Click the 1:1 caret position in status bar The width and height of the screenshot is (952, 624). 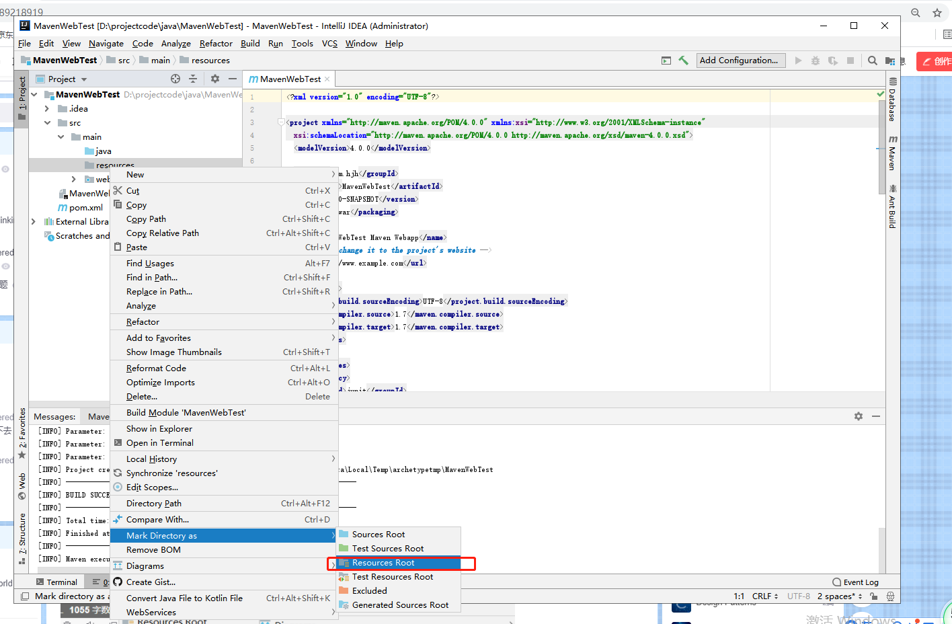[x=739, y=596]
